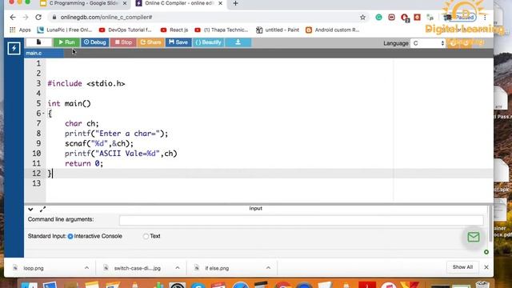Click the command line arguments field
Image resolution: width=512 pixels, height=288 pixels.
[x=301, y=220]
